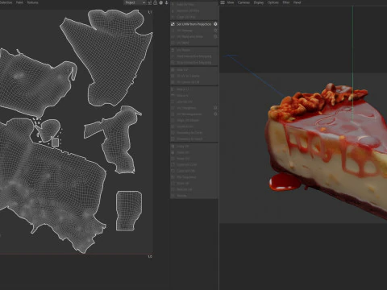Open the viewport hamburger menu icon
The image size is (387, 290).
coord(223,2)
